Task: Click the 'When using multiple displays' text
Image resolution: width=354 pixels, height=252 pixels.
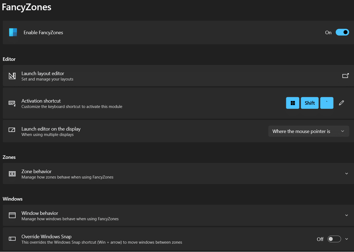Action: 48,135
